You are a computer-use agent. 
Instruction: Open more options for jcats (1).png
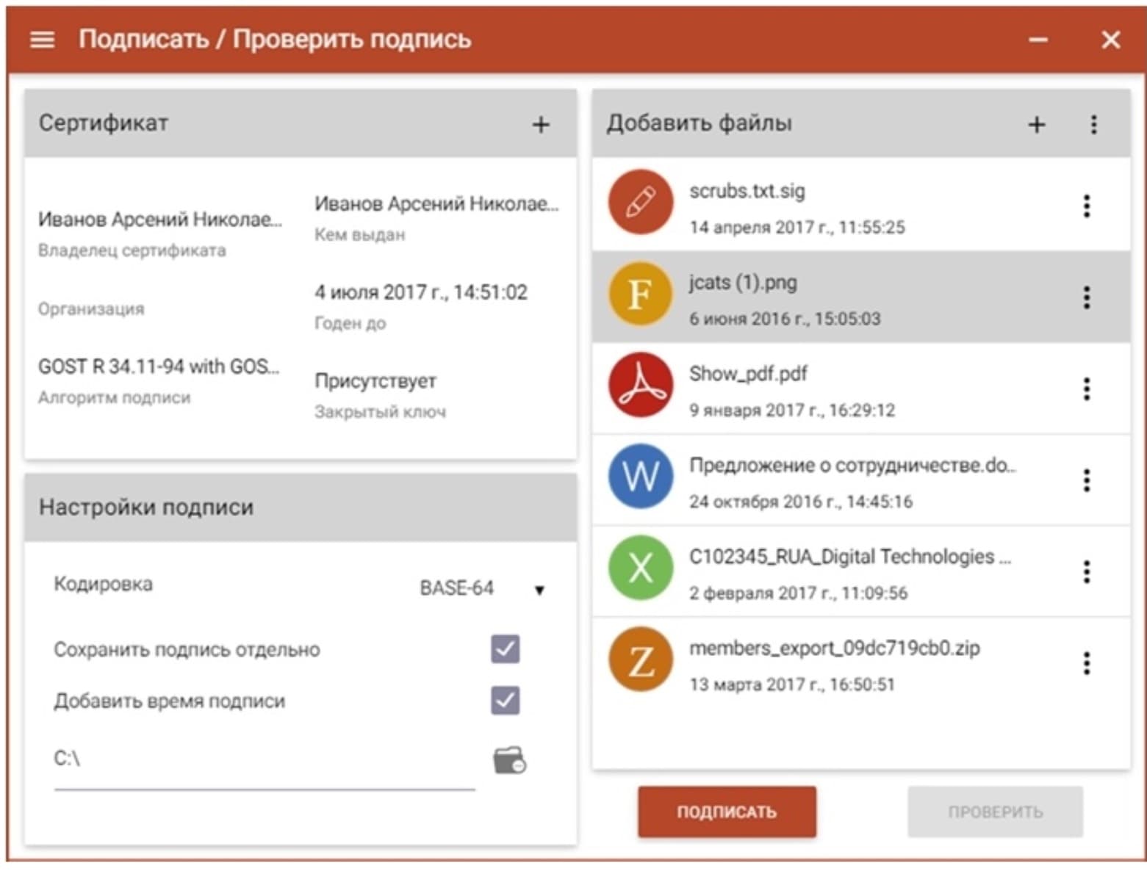point(1086,297)
